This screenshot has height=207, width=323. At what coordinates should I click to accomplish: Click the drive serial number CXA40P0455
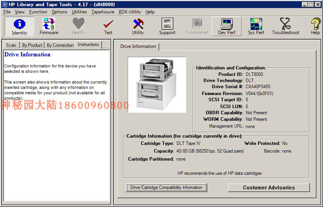pyautogui.click(x=258, y=87)
